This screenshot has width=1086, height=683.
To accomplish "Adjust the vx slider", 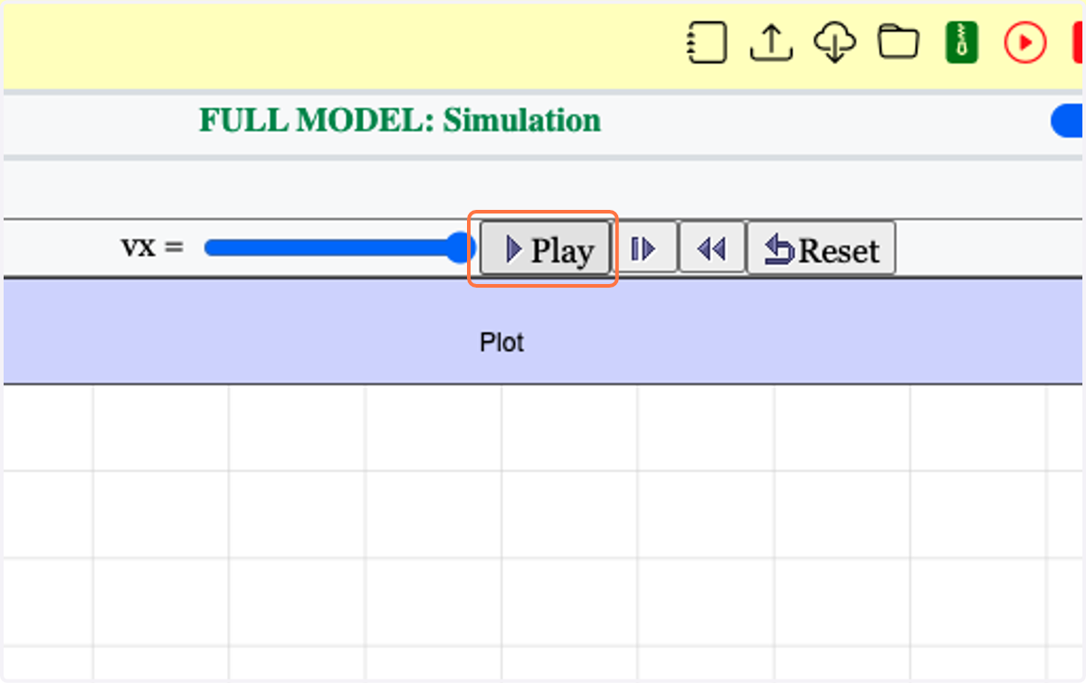I will (x=340, y=247).
